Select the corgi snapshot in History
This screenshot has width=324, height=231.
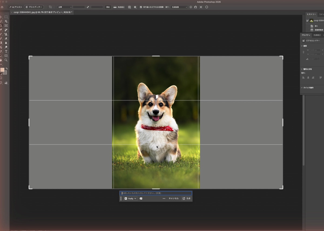317,21
